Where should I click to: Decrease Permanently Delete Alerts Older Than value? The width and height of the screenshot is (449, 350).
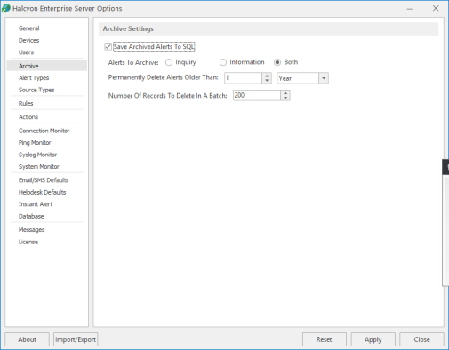pos(267,81)
